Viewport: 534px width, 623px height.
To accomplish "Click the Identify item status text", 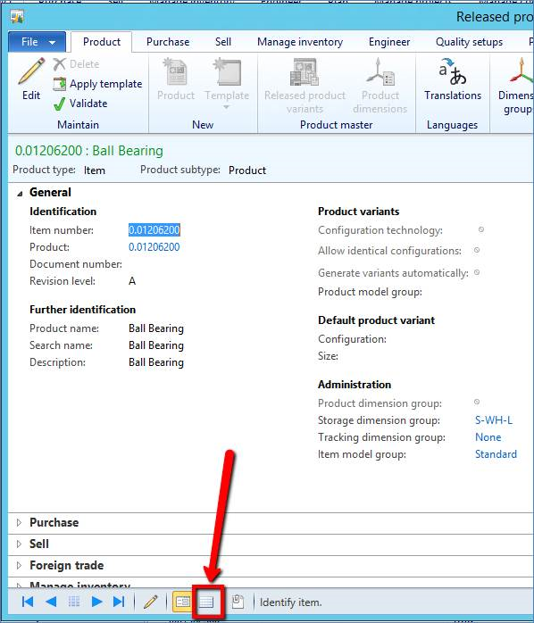I will click(290, 602).
